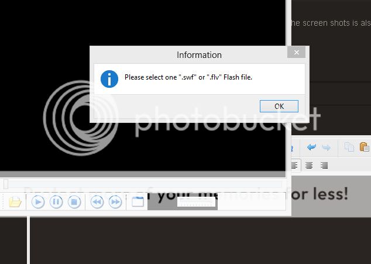The image size is (371, 264).
Task: Center align the text
Action: click(x=309, y=166)
